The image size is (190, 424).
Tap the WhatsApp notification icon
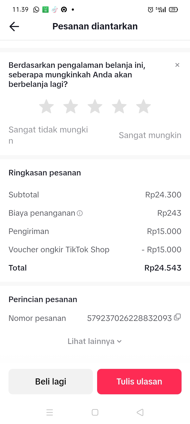[x=36, y=10]
